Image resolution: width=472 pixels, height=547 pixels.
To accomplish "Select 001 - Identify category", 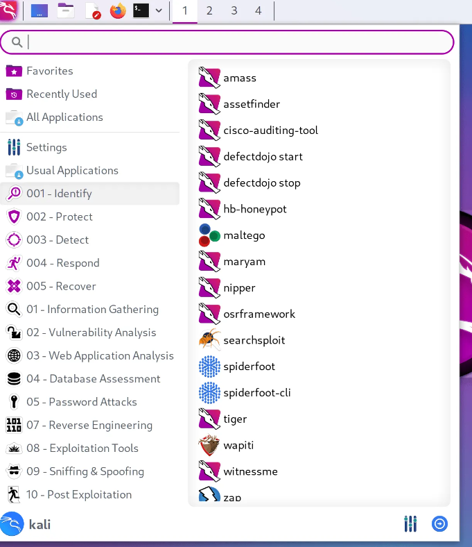I will (x=90, y=193).
